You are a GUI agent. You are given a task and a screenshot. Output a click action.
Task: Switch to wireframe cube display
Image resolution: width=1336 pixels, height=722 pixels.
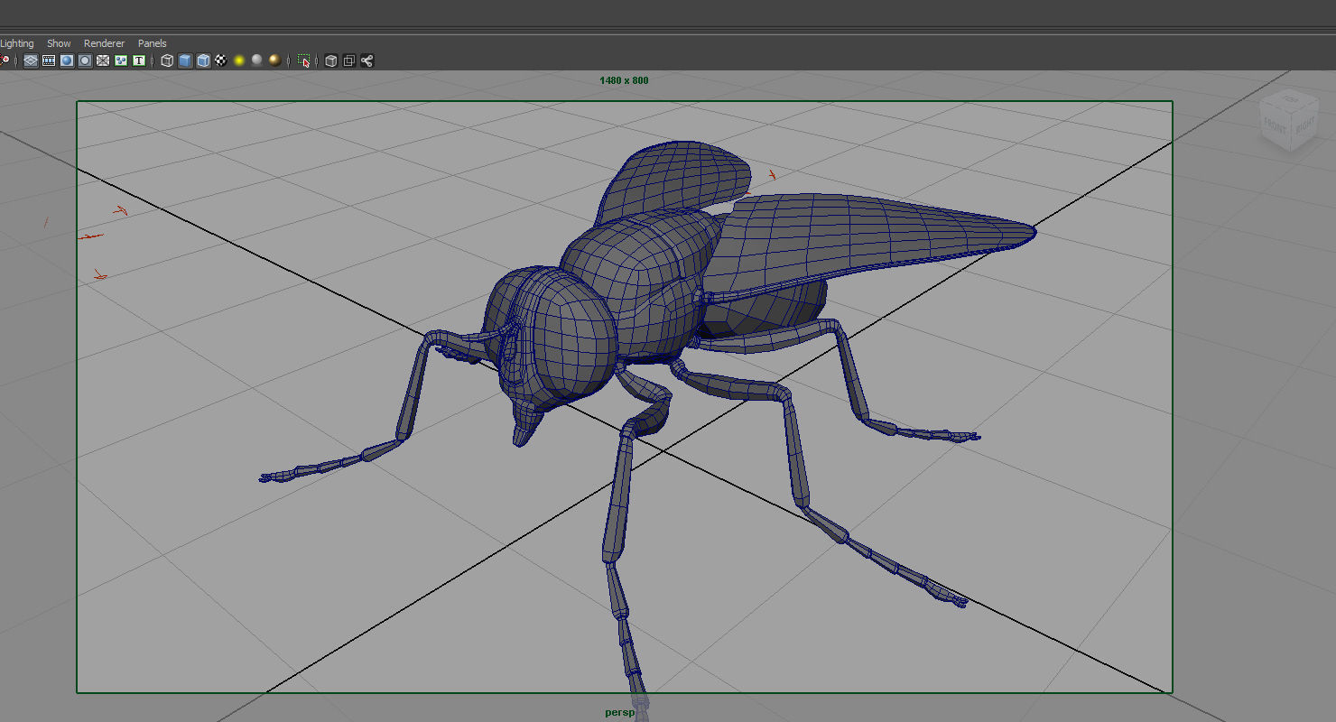coord(167,60)
